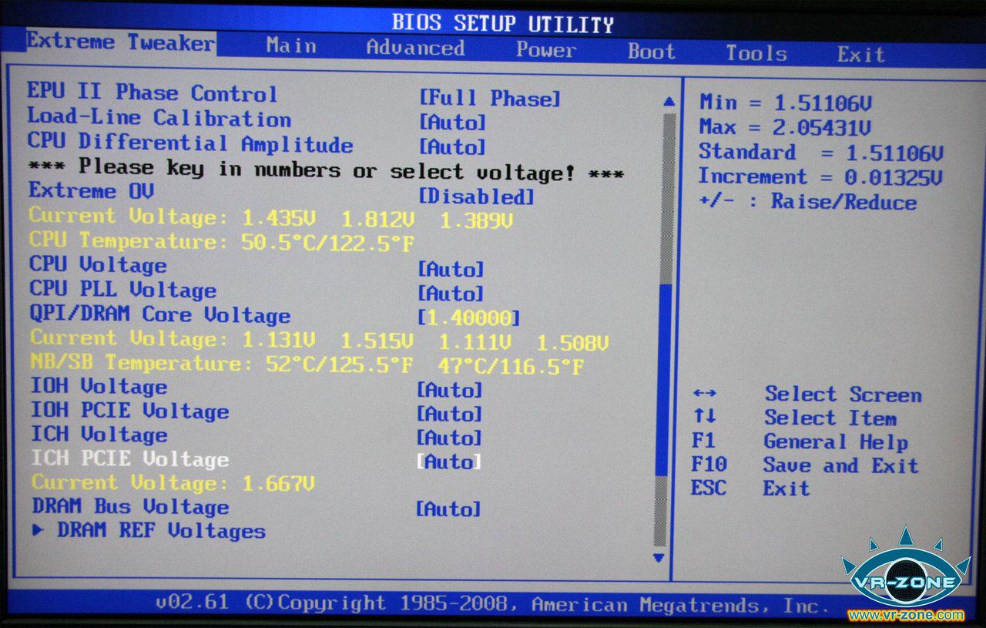Select the IOH PCIE Voltage label
The height and width of the screenshot is (628, 986).
[x=129, y=411]
